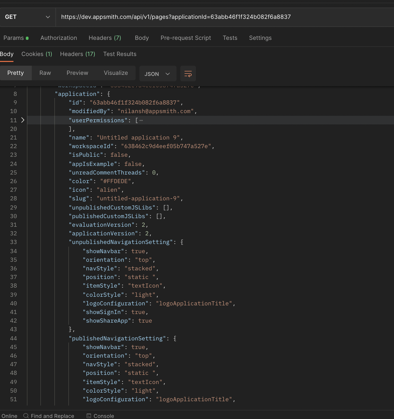Click the slug value "untitled-application-9"
This screenshot has height=419, width=394.
138,198
